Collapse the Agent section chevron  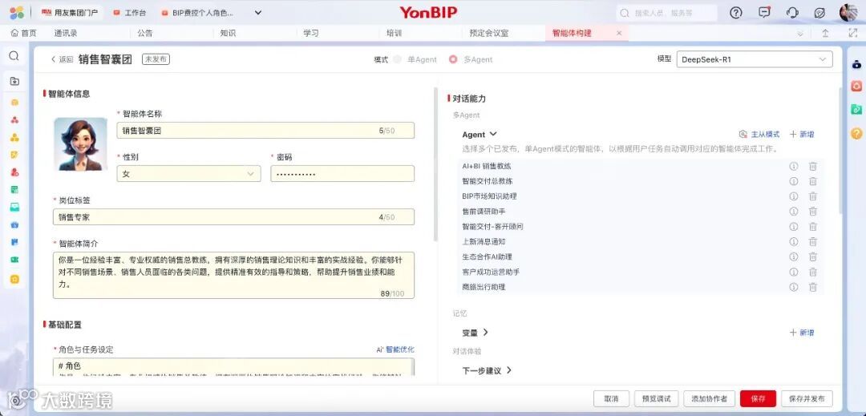click(x=493, y=134)
